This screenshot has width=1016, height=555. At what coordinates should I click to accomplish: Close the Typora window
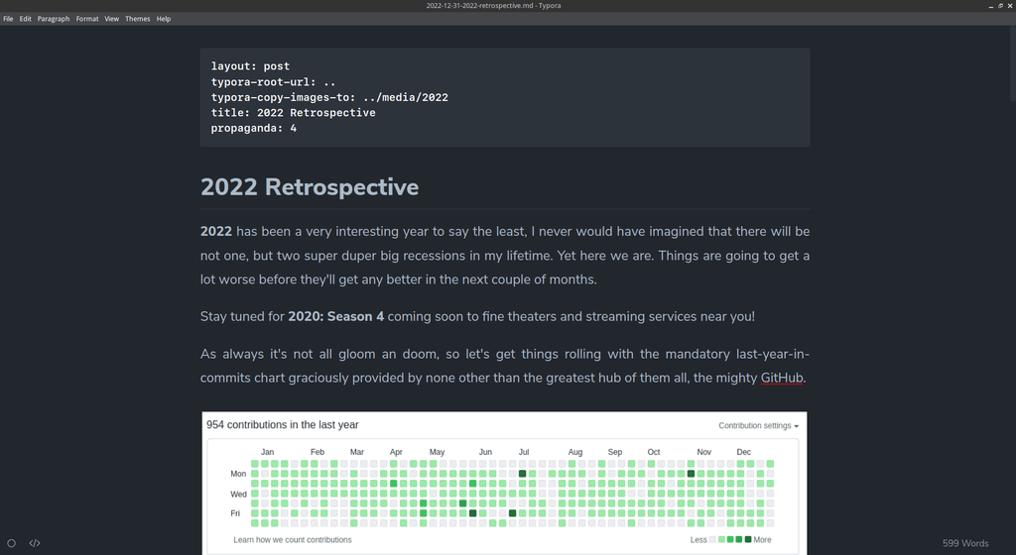coord(1009,6)
